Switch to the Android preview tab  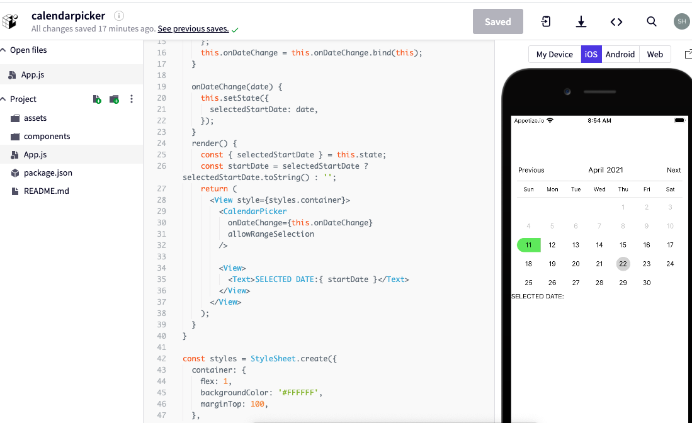tap(620, 54)
